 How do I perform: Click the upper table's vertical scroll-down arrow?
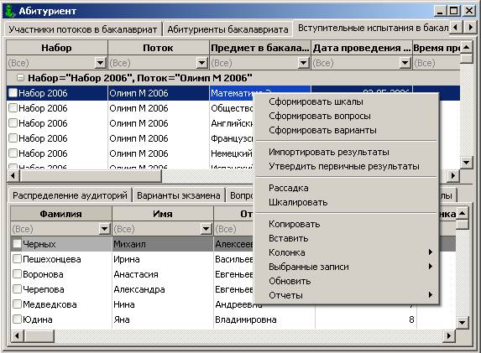(x=466, y=163)
